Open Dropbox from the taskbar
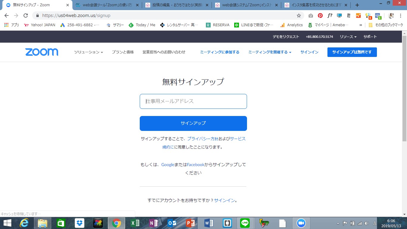Viewport: 407px width, 229px height. [80, 223]
